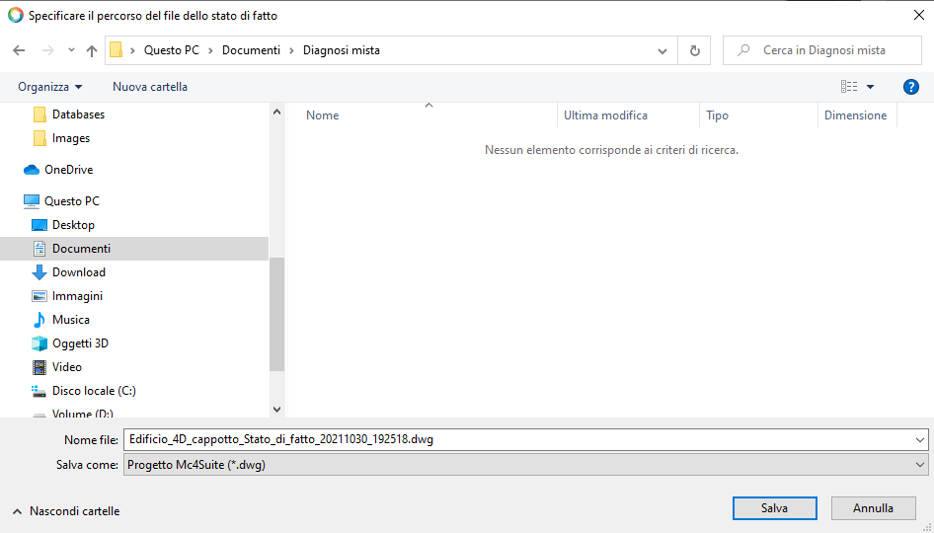Select OneDrive in the navigation pane
This screenshot has width=934, height=533.
click(x=67, y=170)
